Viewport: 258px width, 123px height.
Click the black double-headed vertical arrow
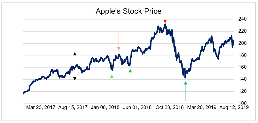tap(75, 66)
